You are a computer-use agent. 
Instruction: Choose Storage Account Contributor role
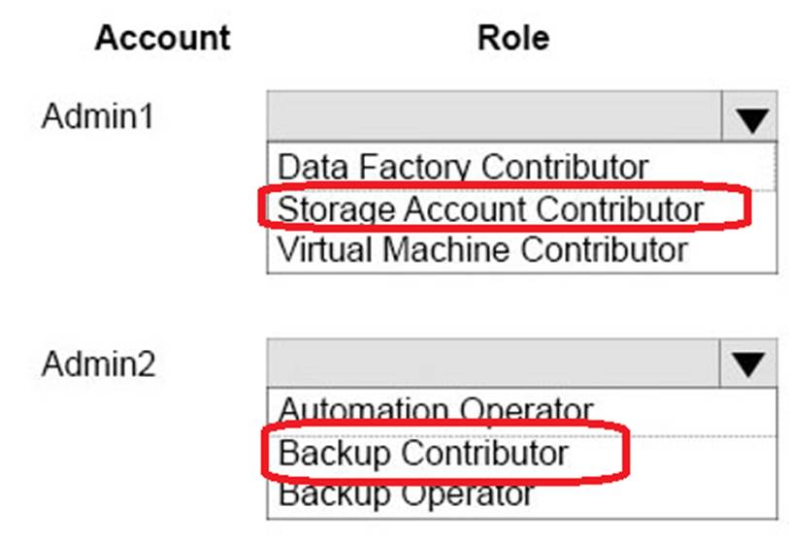[489, 207]
